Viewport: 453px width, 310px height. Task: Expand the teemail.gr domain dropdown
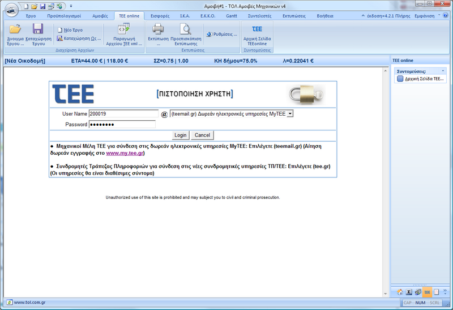290,114
